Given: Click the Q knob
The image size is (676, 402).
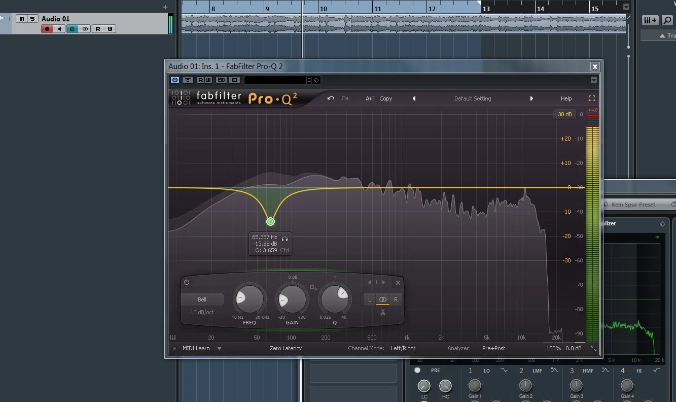Looking at the screenshot, I should (x=335, y=299).
